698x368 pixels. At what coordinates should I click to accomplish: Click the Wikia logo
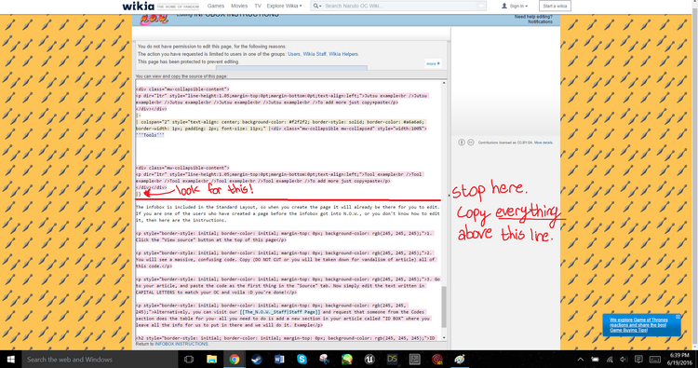click(139, 7)
